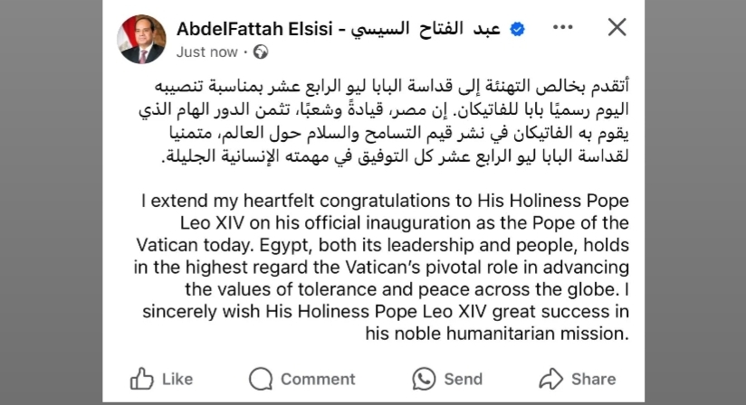Click the Send text label
Viewport: 746px width, 405px height.
pyautogui.click(x=464, y=379)
